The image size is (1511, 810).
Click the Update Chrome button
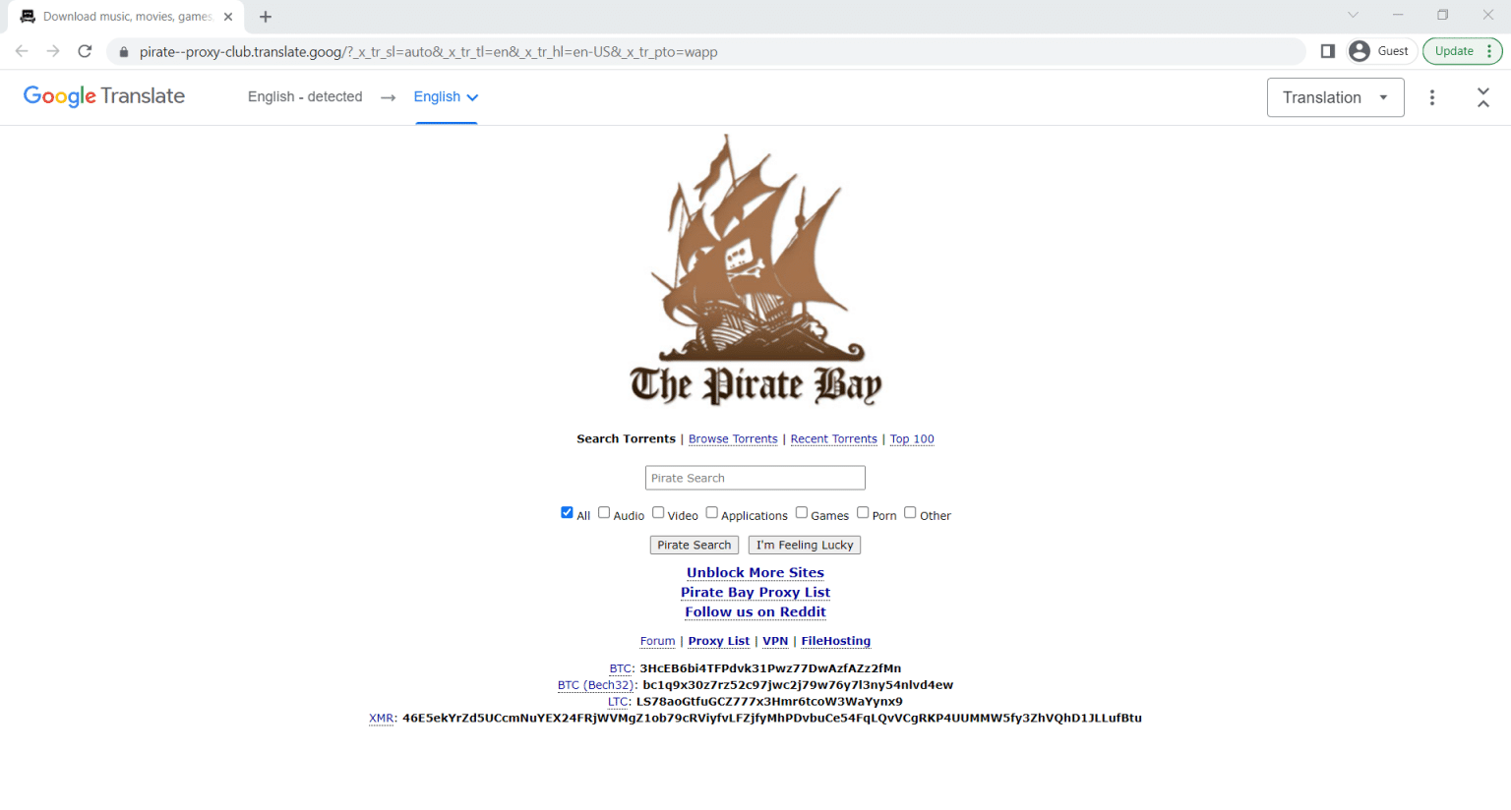click(1462, 51)
